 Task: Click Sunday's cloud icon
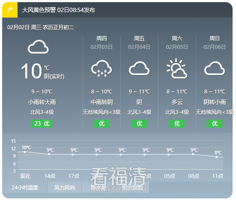click(215, 68)
